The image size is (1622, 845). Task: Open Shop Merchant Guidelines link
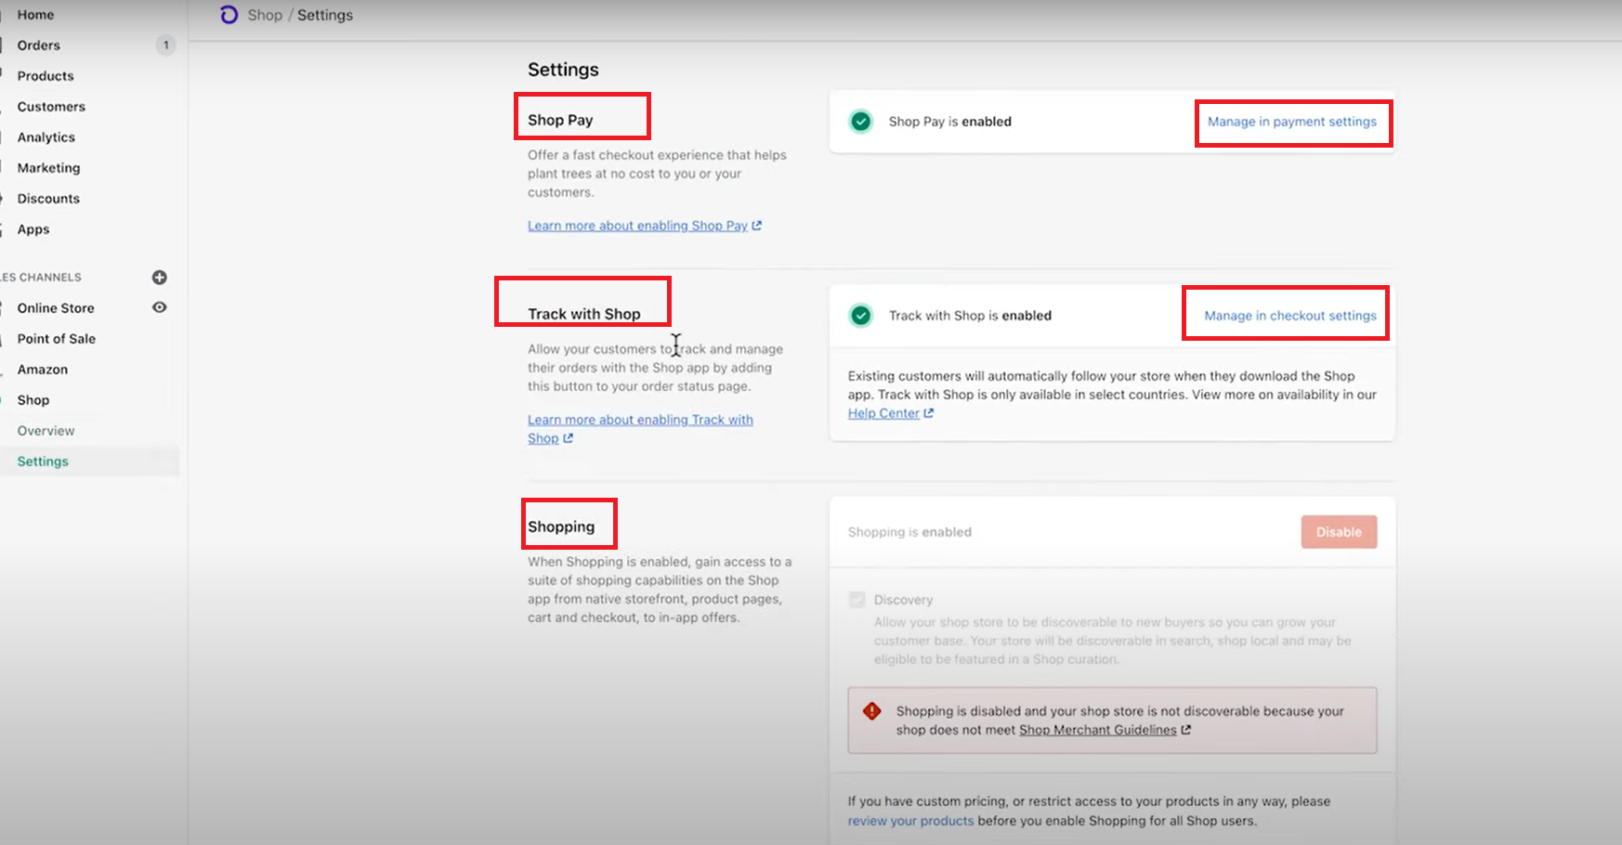click(x=1098, y=730)
